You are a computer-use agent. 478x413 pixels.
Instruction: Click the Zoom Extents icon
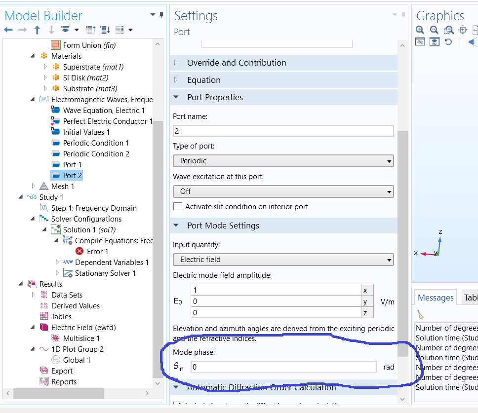point(463,30)
